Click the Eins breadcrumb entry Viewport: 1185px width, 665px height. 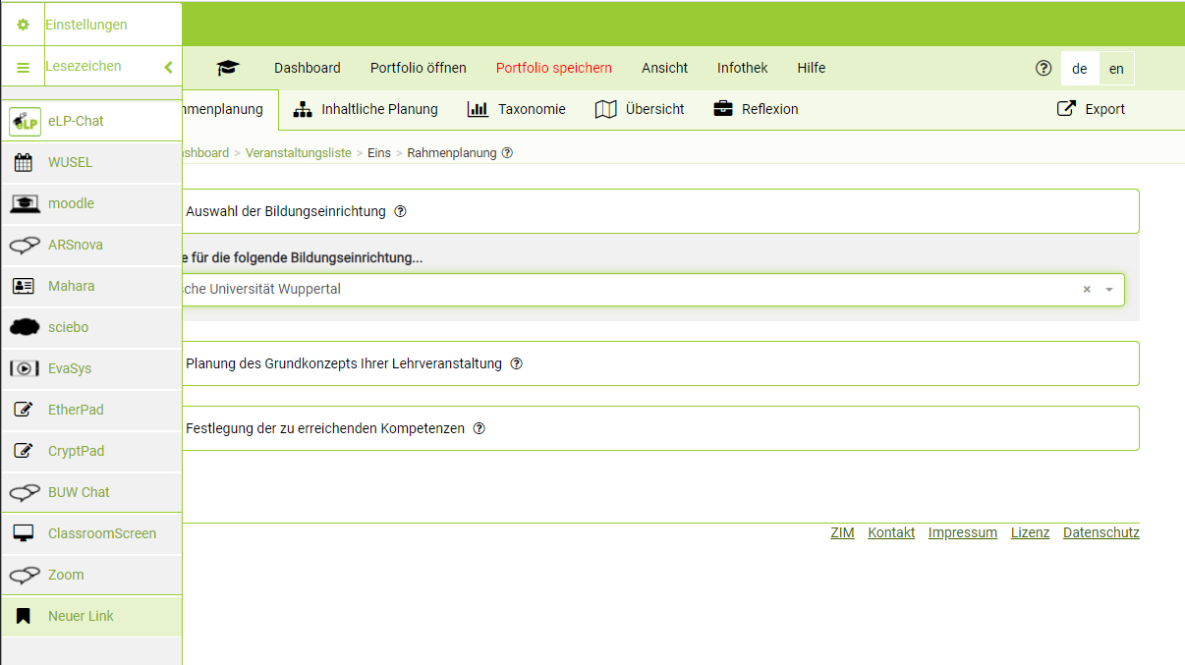[379, 153]
